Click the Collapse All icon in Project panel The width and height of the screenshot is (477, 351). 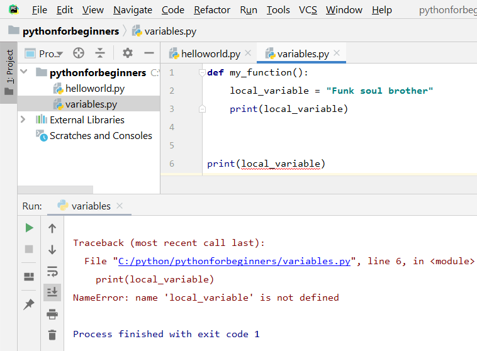click(100, 53)
